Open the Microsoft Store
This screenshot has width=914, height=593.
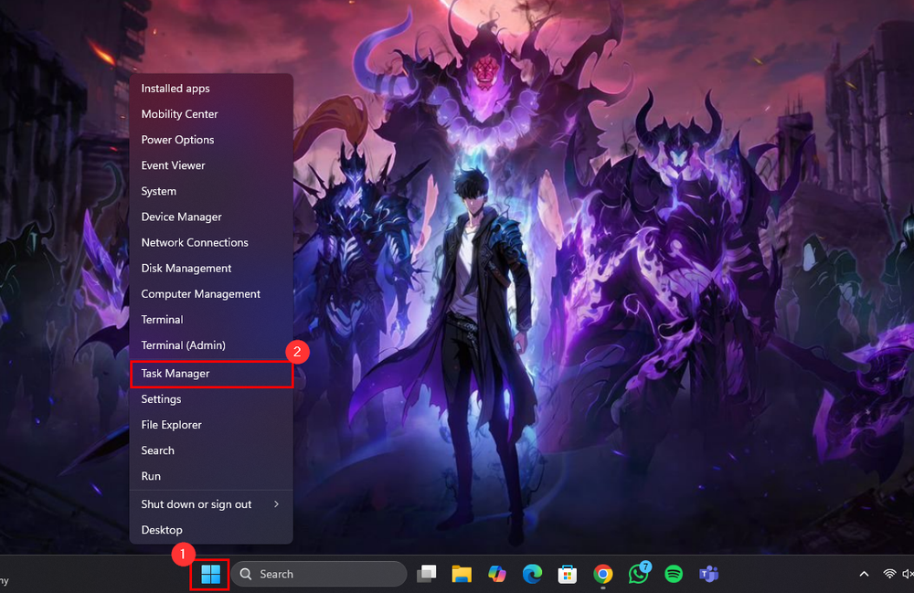click(568, 574)
